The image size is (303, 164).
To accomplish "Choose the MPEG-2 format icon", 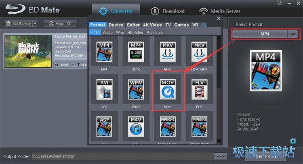I will pos(199,127).
